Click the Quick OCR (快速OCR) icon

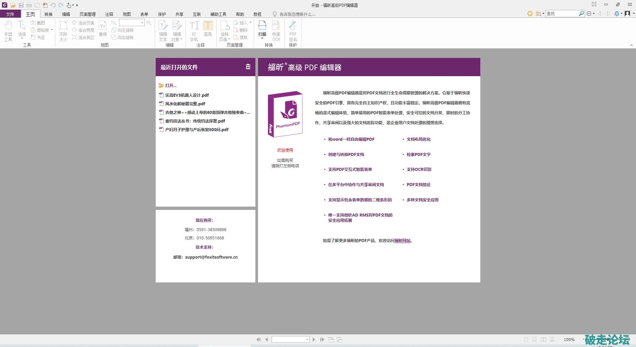[276, 30]
